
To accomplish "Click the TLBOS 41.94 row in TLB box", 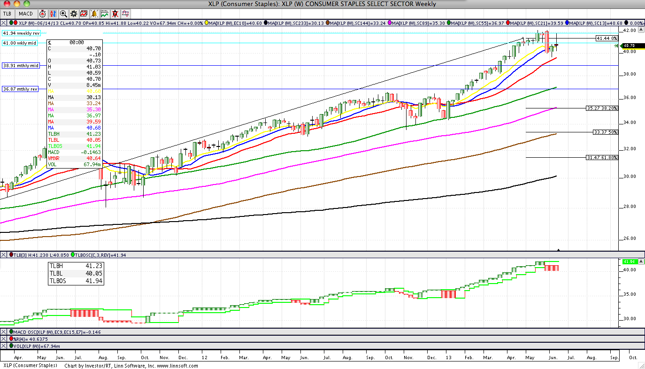I will click(x=75, y=281).
